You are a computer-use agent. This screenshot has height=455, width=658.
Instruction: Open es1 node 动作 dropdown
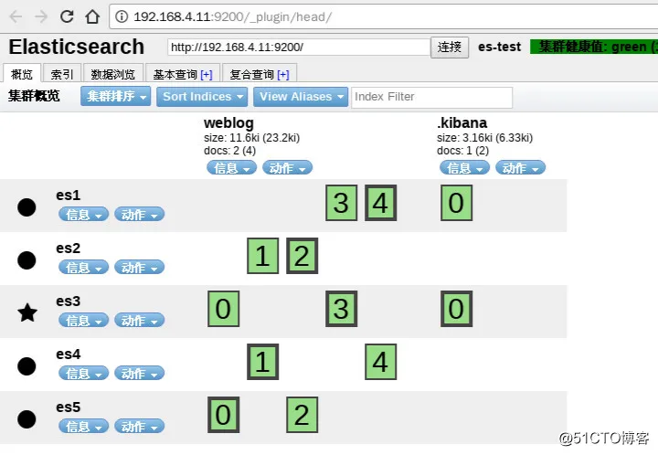coord(139,215)
